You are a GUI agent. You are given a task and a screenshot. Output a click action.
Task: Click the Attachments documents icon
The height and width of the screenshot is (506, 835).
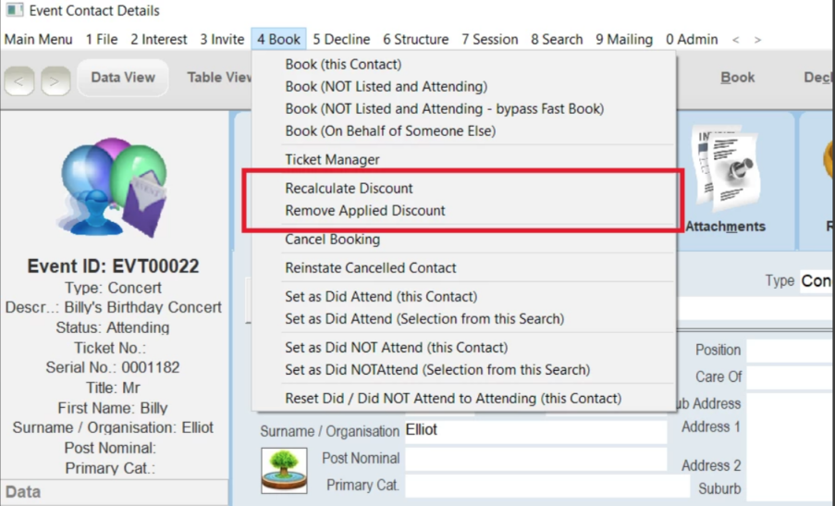[728, 169]
